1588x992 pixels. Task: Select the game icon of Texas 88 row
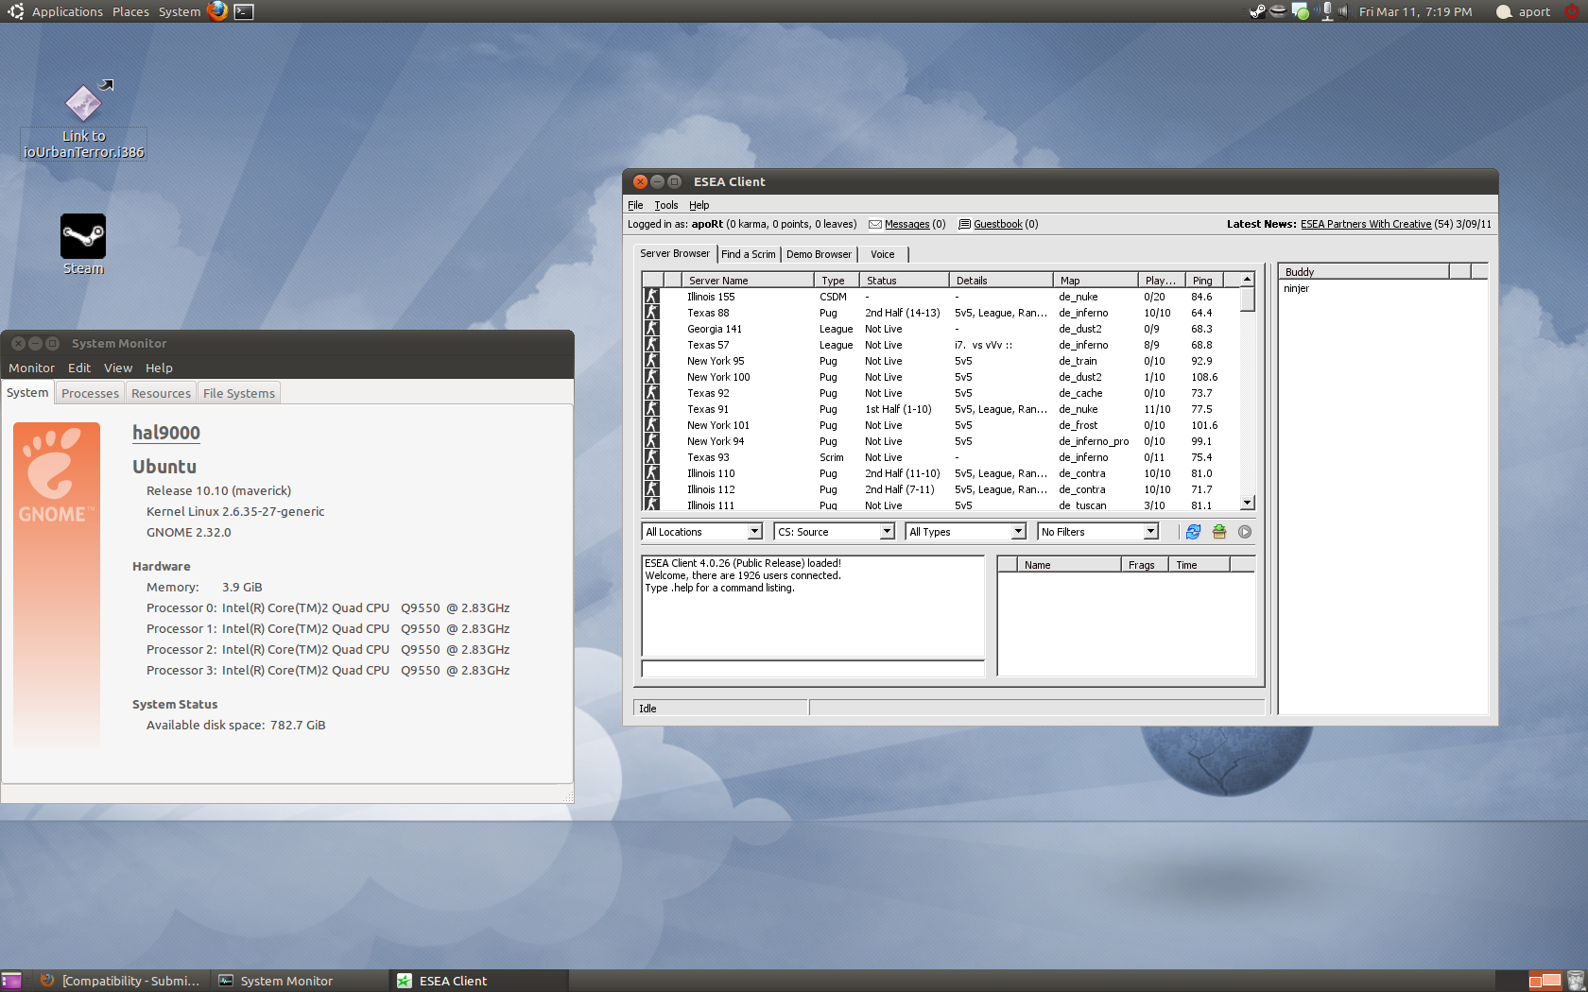651,313
